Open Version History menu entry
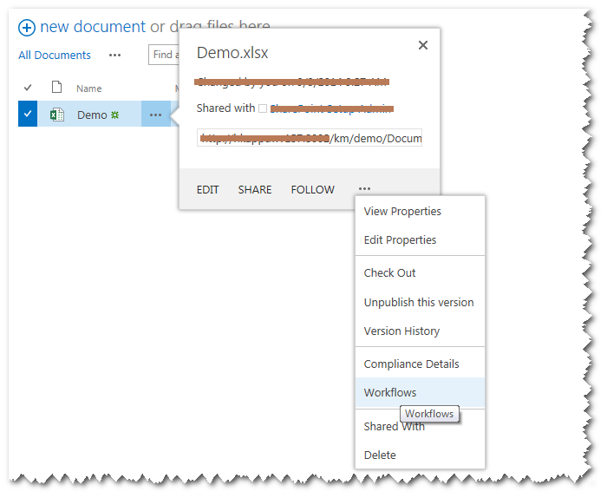Screen dimensions: 607x498 [x=420, y=331]
